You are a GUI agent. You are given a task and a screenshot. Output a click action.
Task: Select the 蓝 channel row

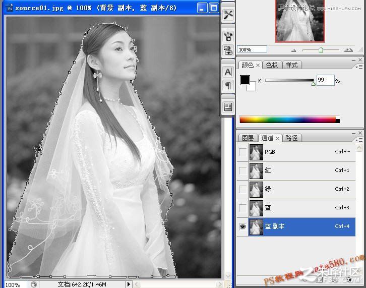click(x=296, y=208)
